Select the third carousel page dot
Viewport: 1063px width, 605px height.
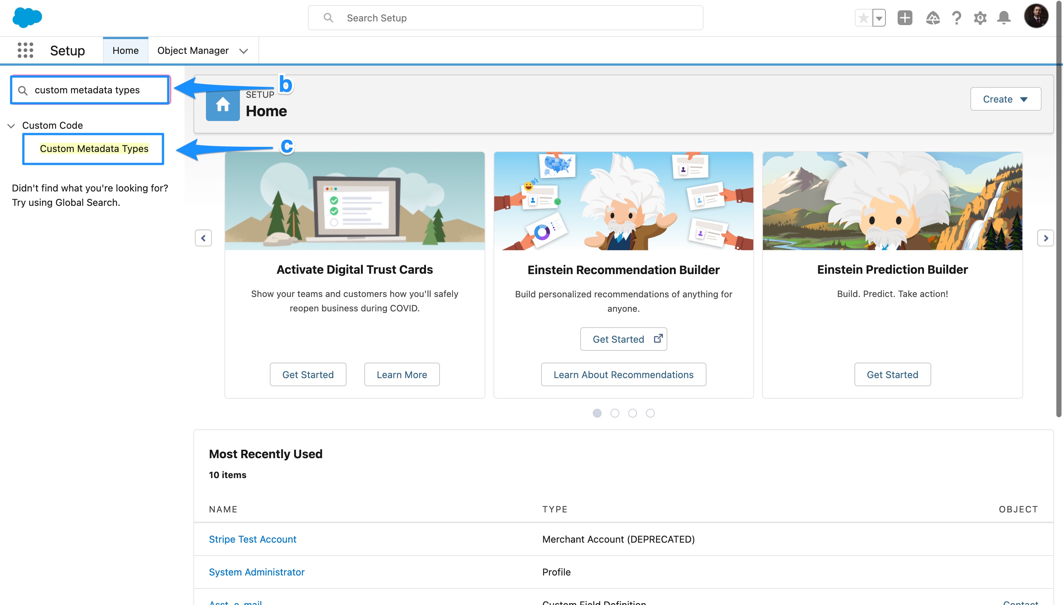[632, 413]
